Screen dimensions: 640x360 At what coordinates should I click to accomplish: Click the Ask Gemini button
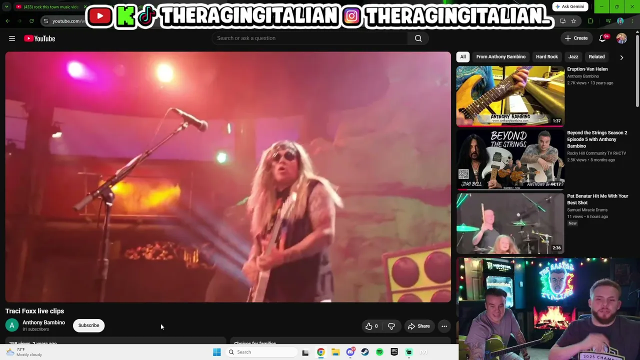click(x=570, y=6)
